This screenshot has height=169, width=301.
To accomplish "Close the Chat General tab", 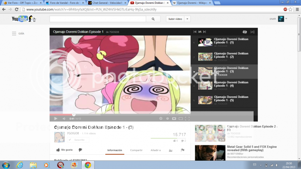I will click(125, 3).
